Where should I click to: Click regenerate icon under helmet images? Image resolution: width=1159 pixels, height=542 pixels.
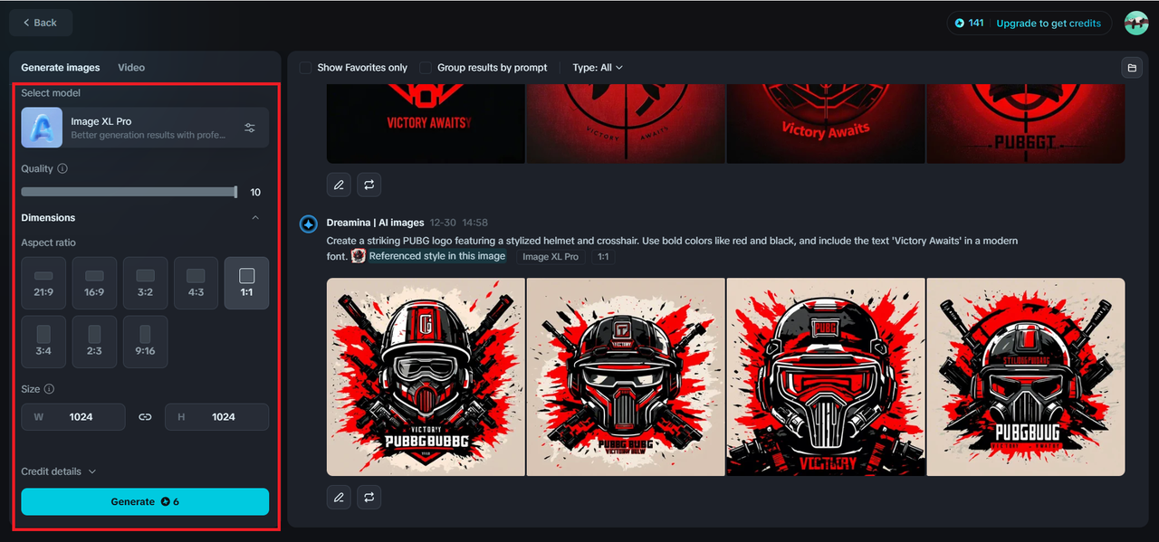tap(369, 497)
